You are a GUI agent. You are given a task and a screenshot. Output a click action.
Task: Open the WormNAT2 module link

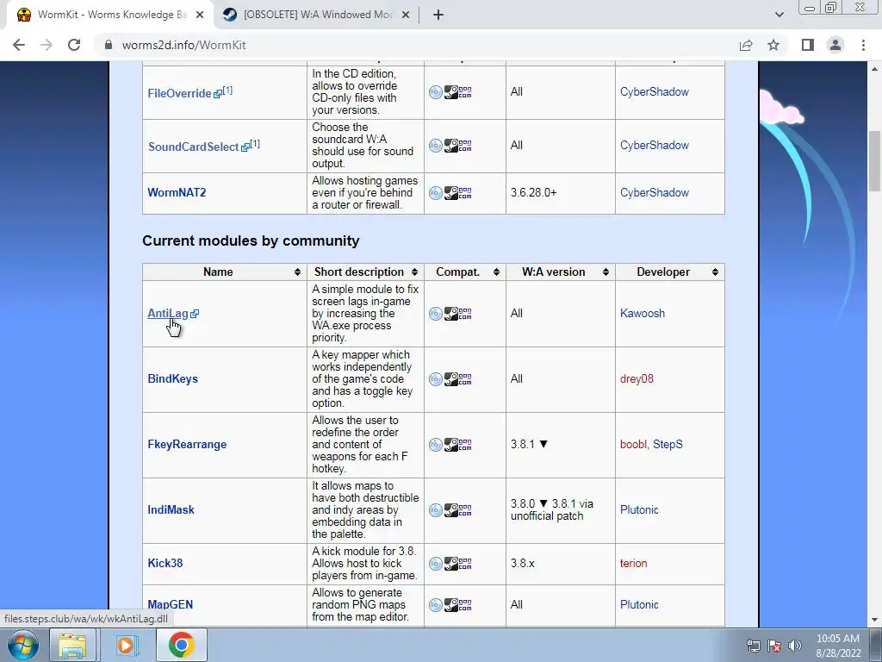coord(177,192)
